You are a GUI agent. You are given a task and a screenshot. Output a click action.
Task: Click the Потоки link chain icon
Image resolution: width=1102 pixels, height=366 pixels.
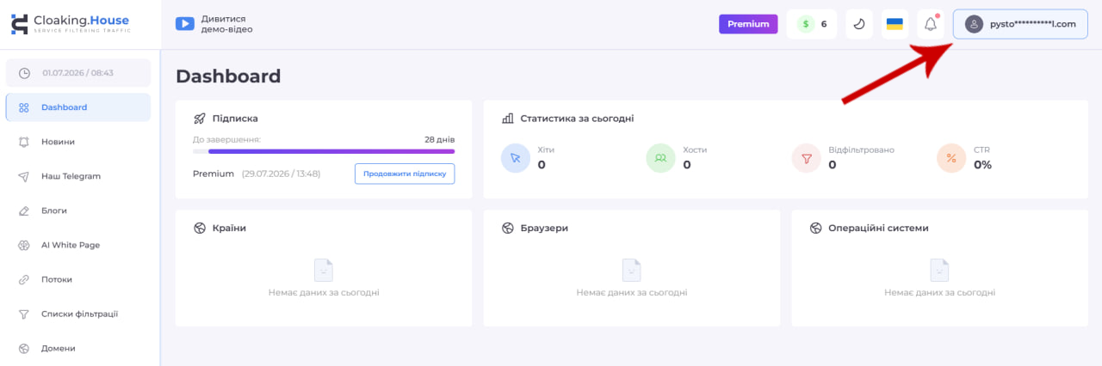(24, 279)
